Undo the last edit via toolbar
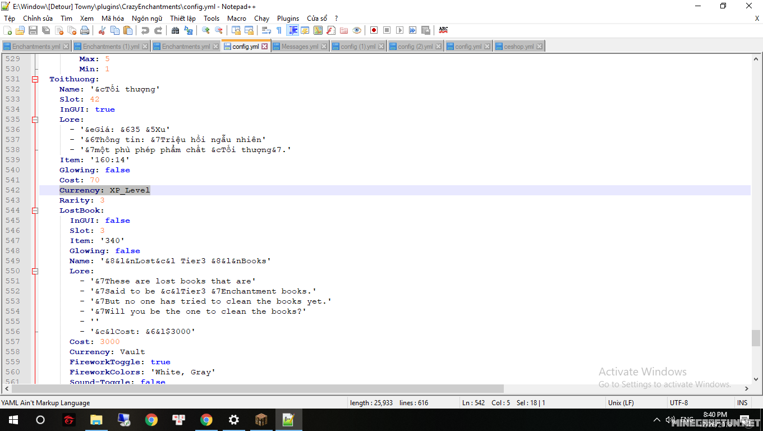 click(145, 30)
